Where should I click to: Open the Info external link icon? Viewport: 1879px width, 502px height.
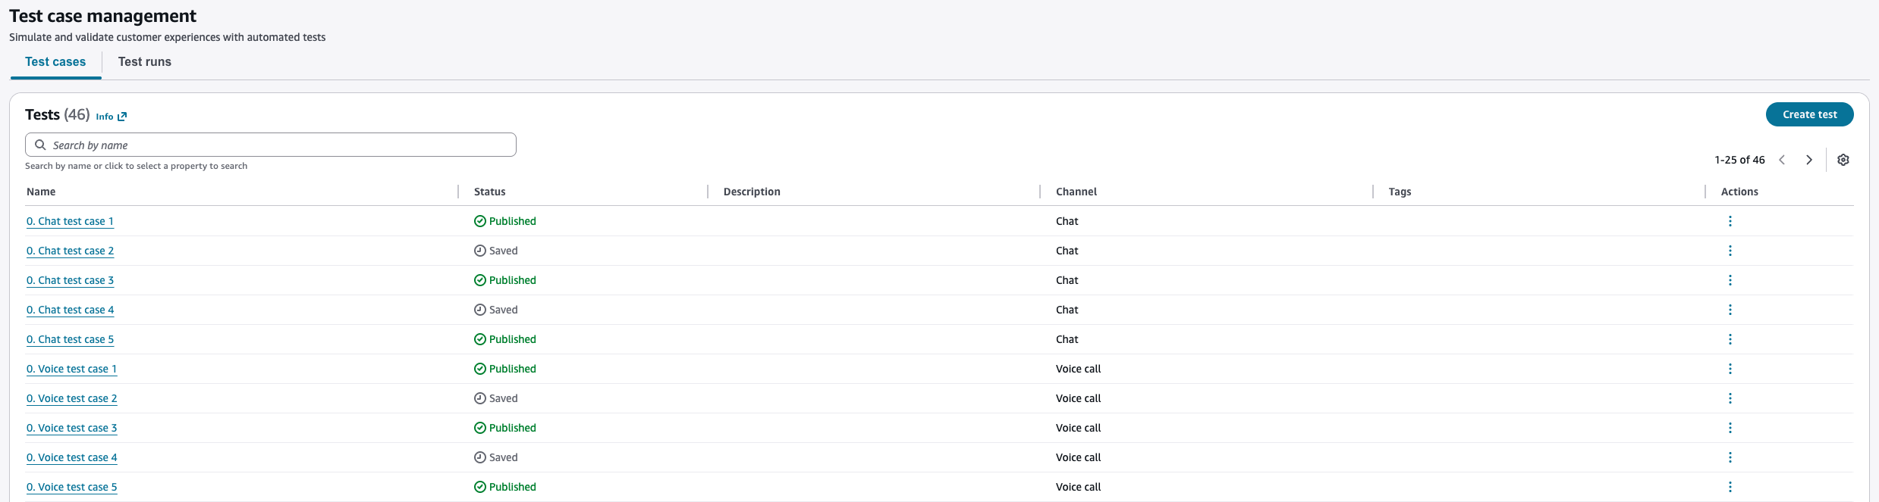[x=122, y=117]
